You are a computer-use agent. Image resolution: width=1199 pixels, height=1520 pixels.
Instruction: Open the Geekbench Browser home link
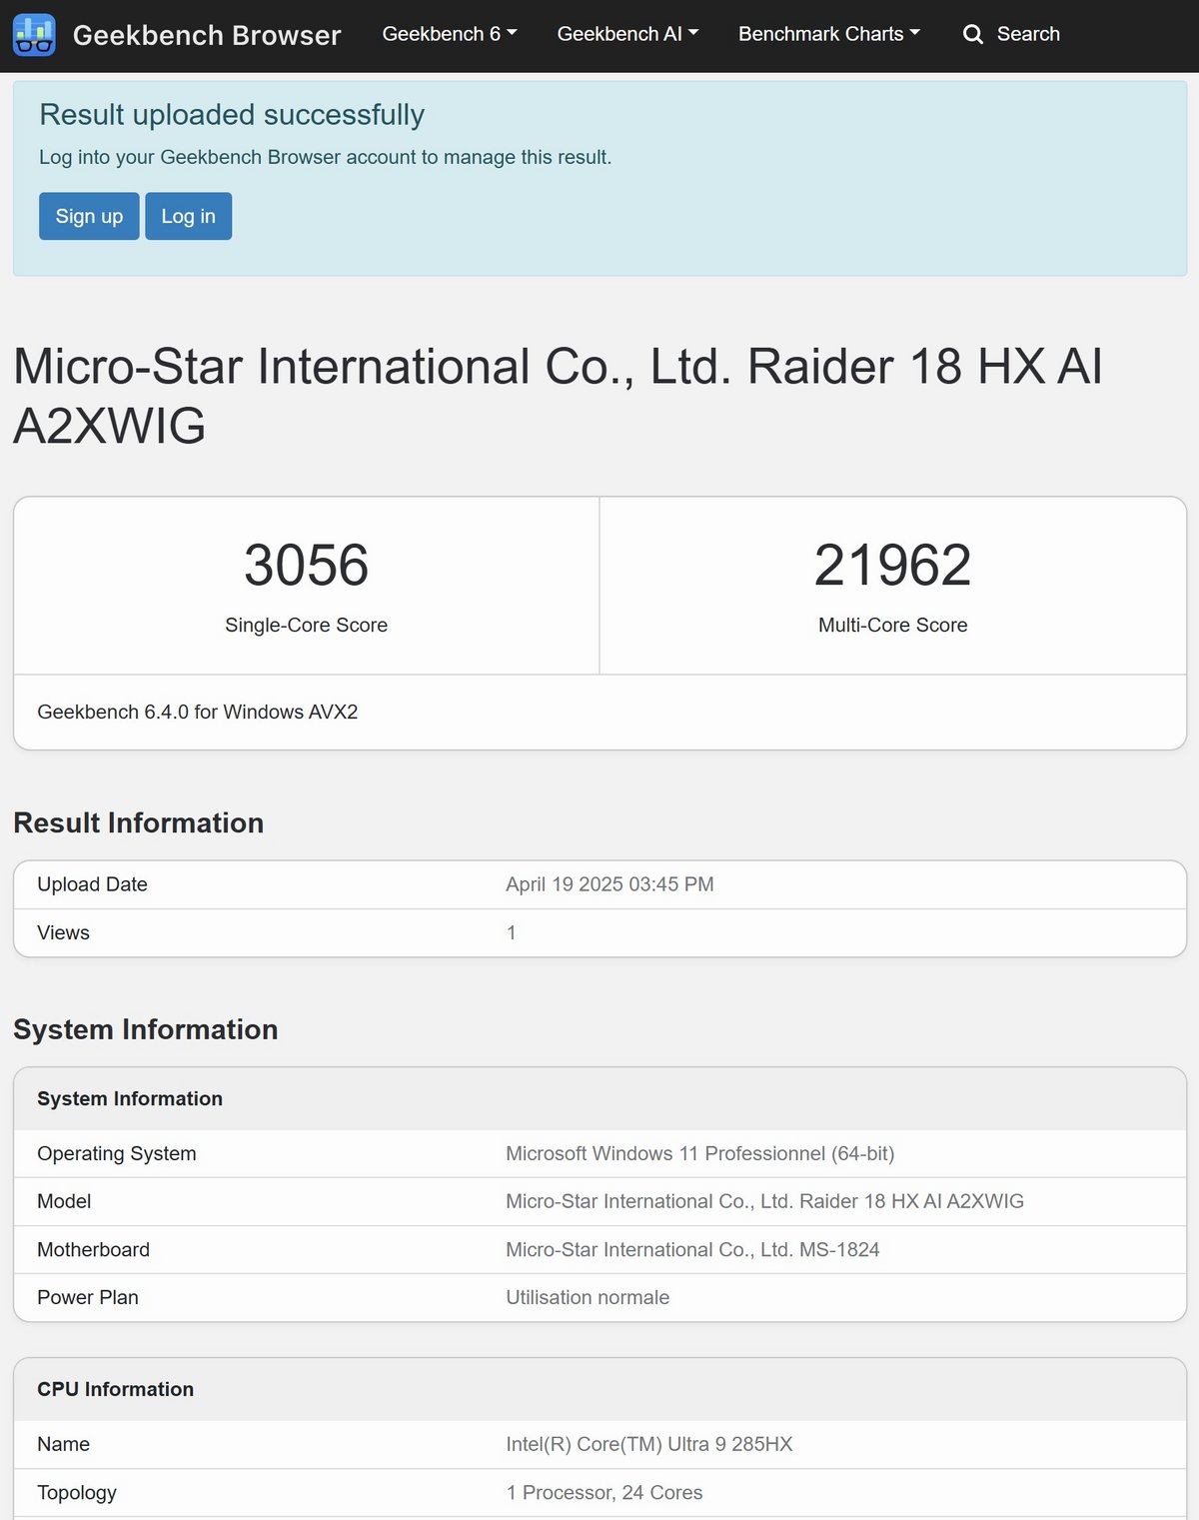(207, 35)
